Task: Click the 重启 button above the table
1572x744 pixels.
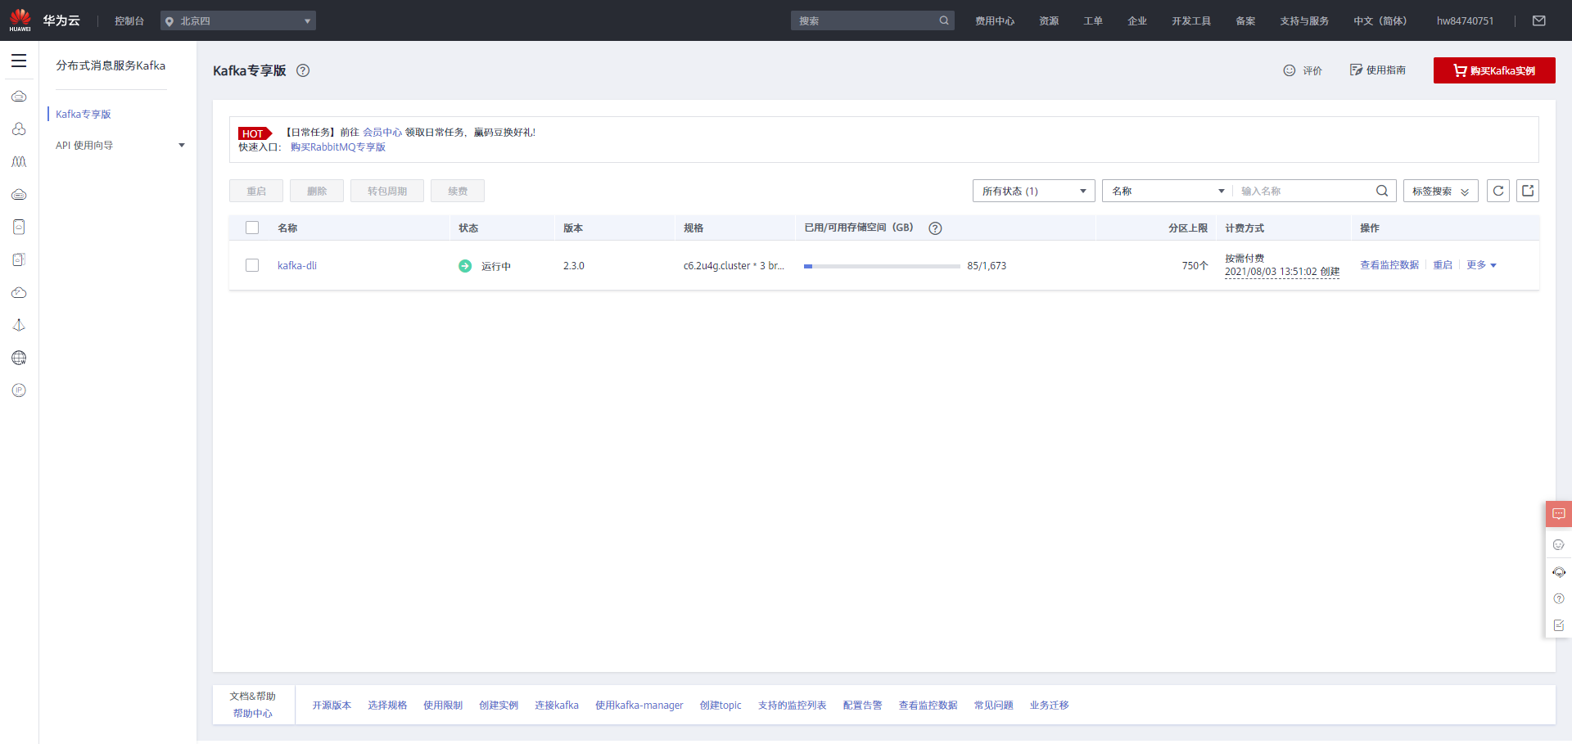Action: pyautogui.click(x=256, y=191)
